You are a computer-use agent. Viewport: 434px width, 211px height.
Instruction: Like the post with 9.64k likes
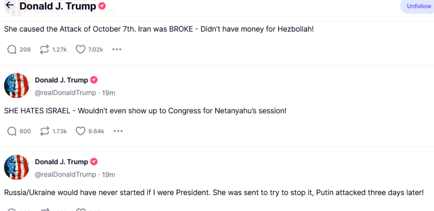point(81,131)
